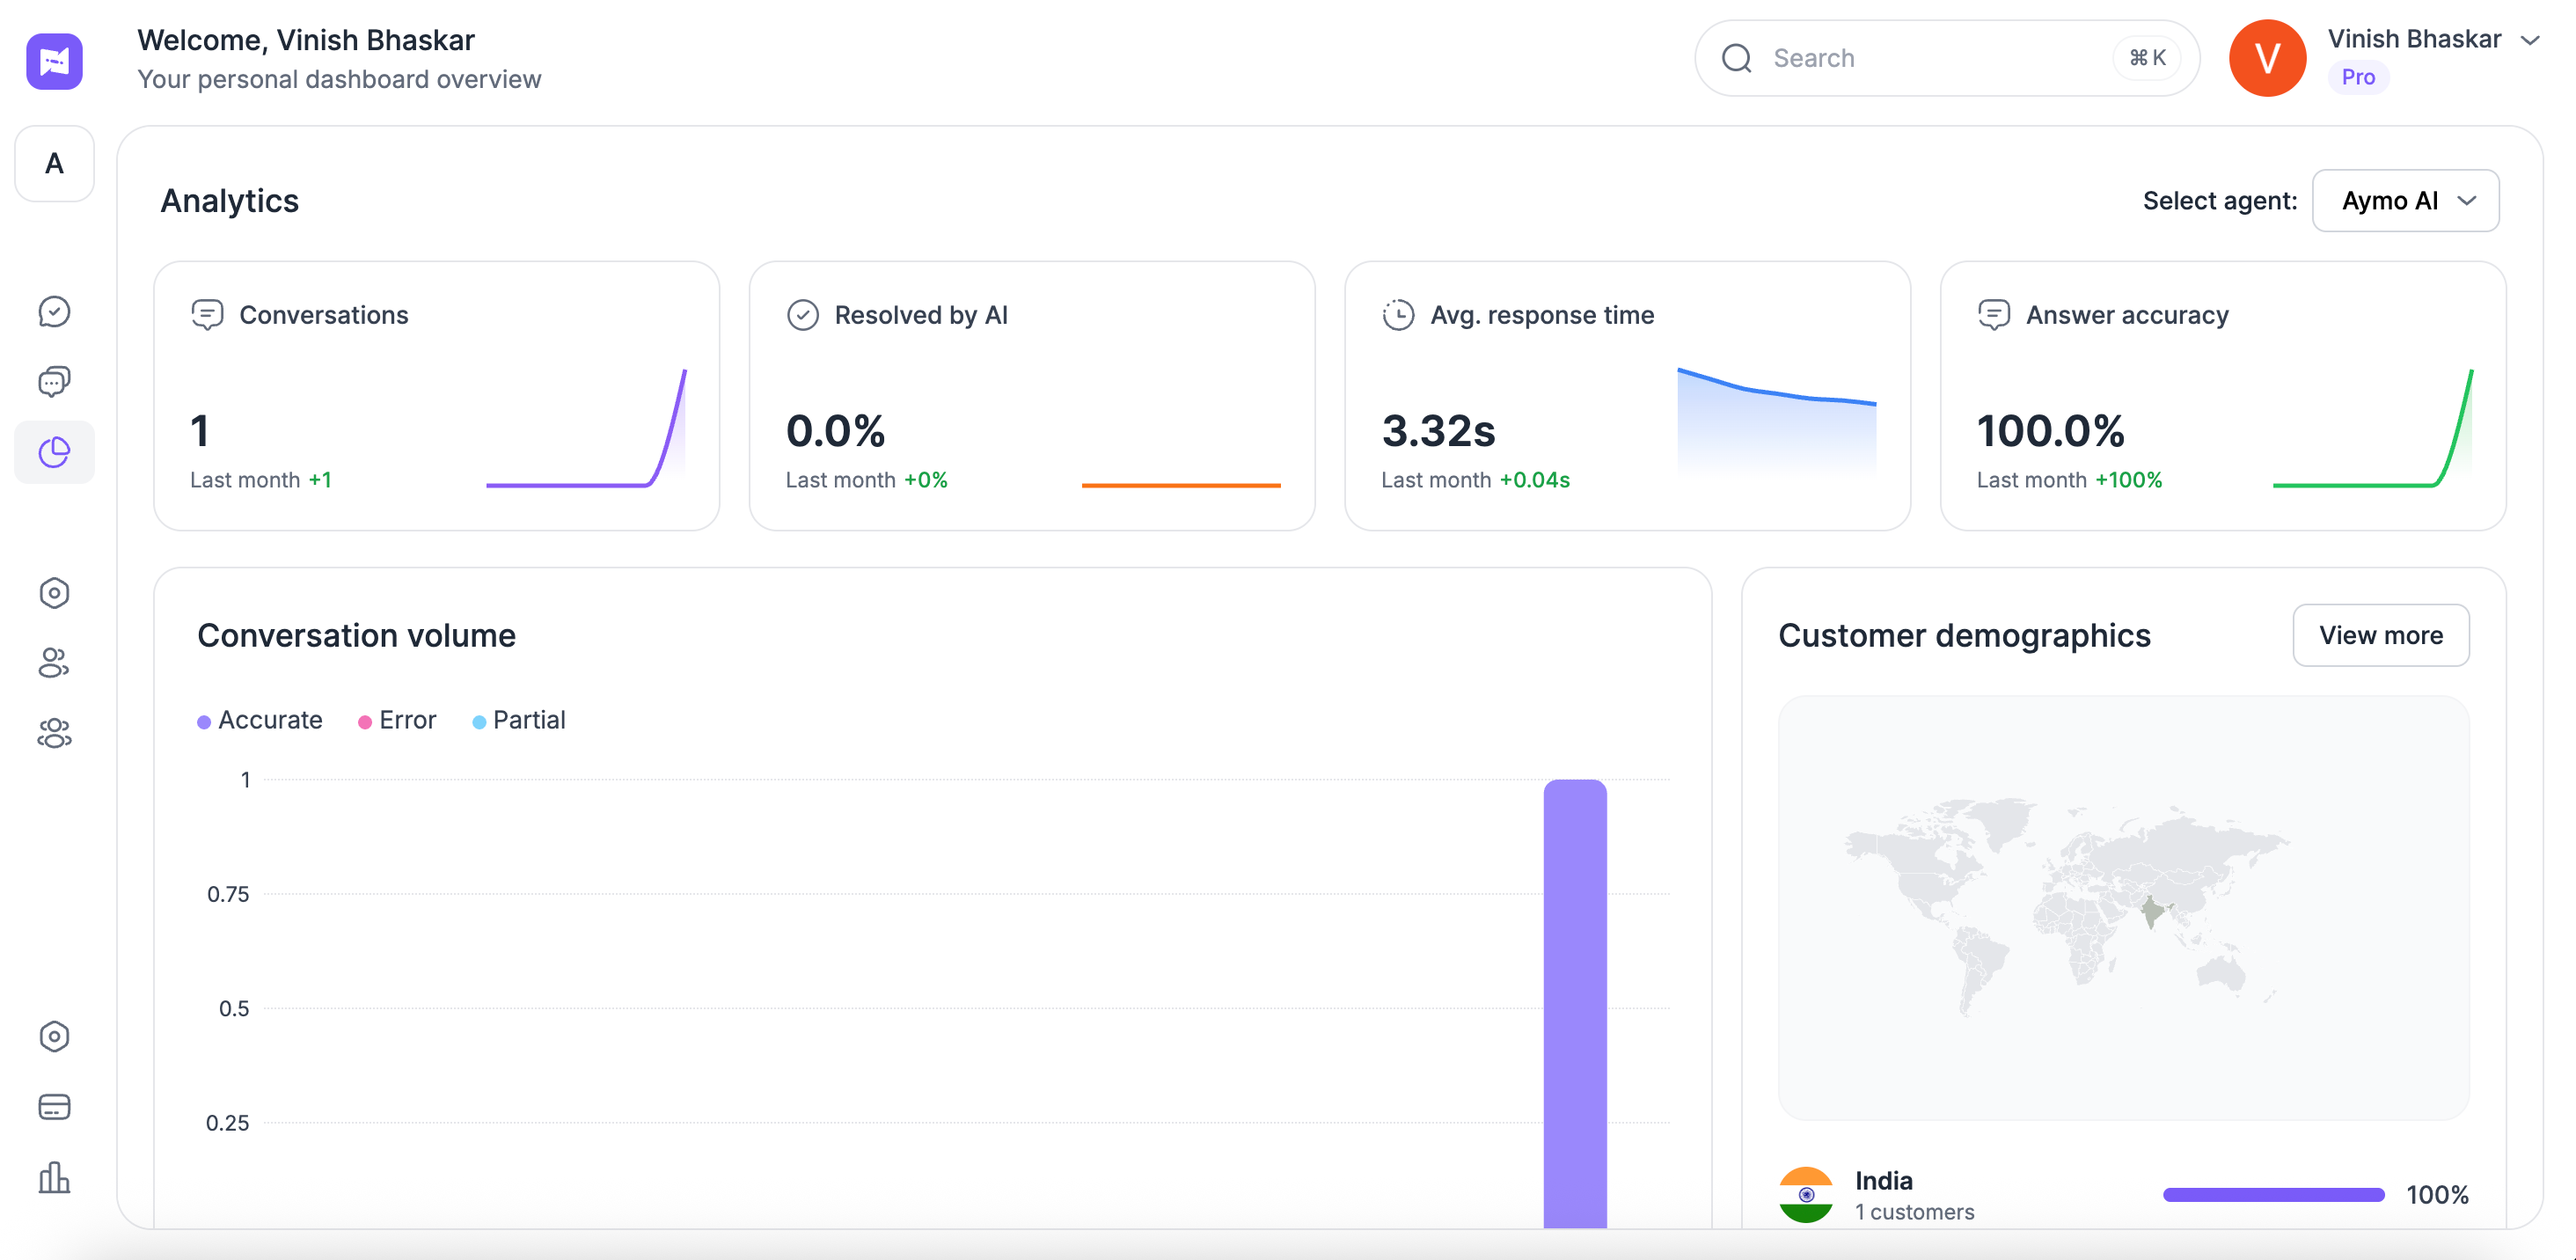Click the Conversations card bubble icon
Image resolution: width=2576 pixels, height=1260 pixels.
[207, 315]
